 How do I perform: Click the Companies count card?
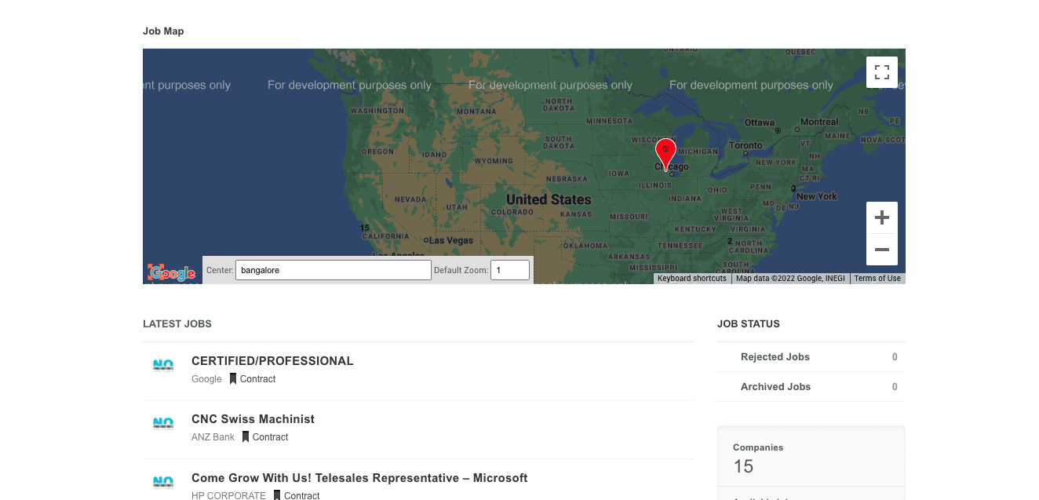tap(811, 459)
